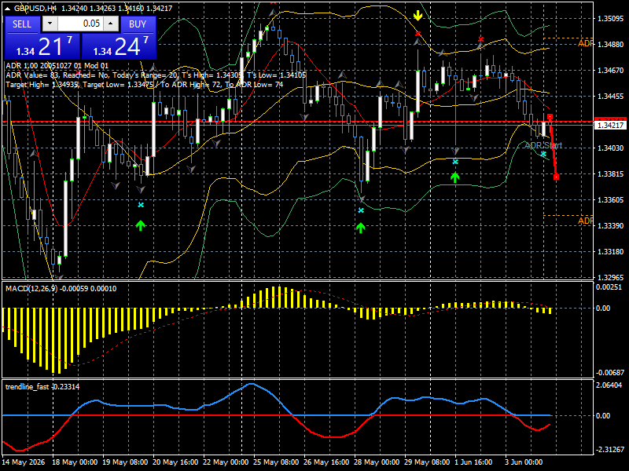
Task: Click price scale label 1.33180
Action: pos(610,251)
